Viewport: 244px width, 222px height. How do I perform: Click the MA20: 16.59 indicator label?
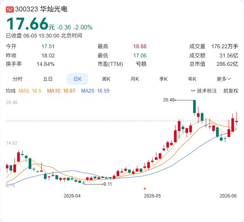(95, 91)
